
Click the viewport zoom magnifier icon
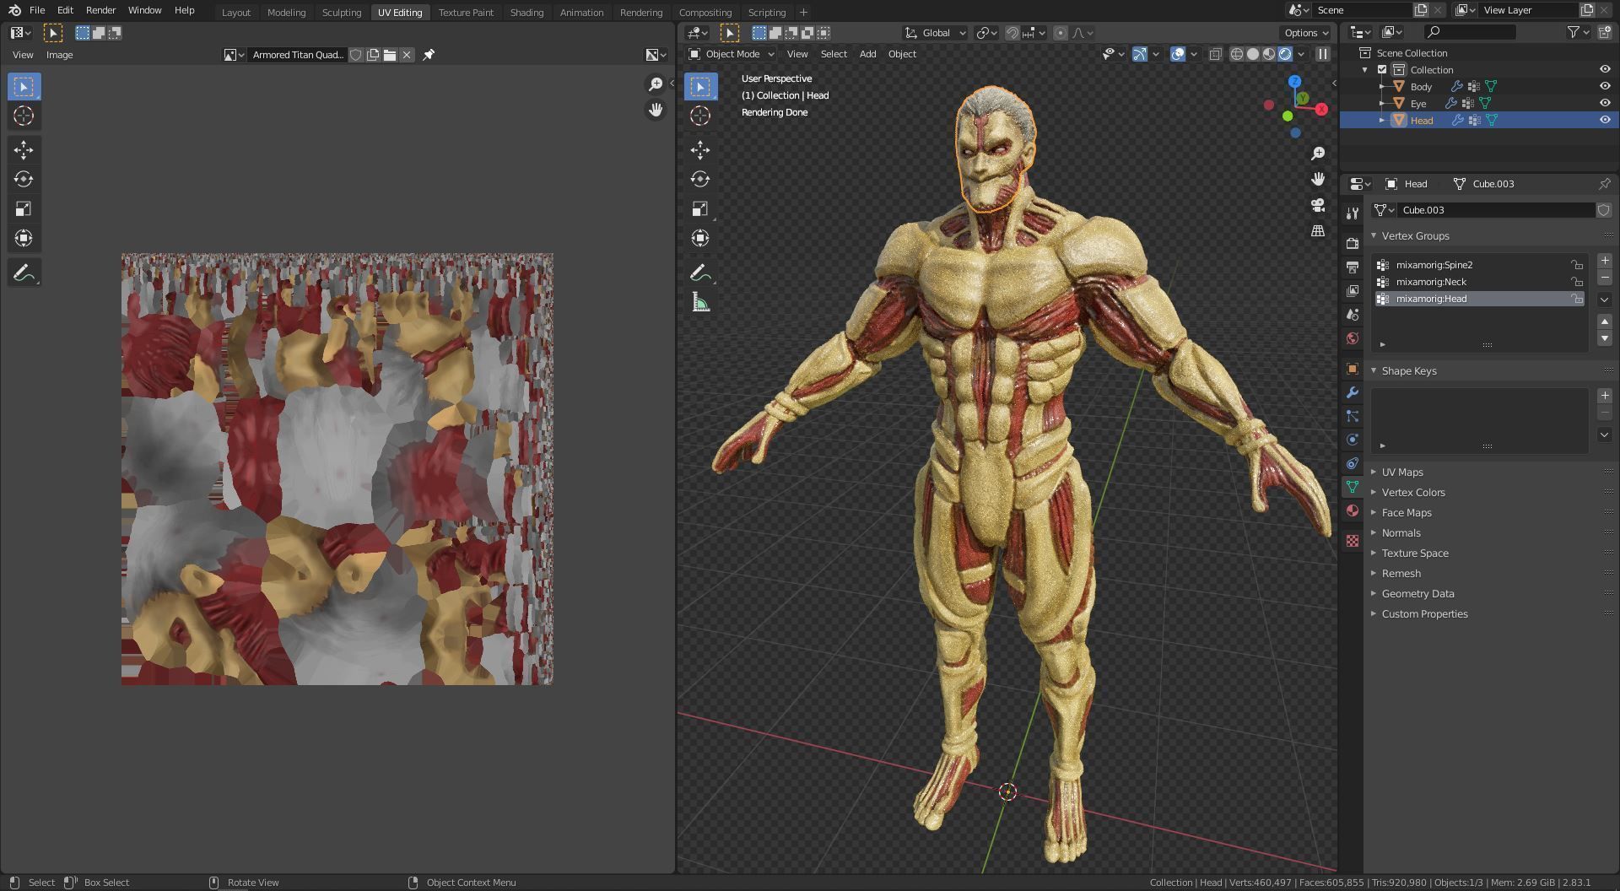[x=1318, y=154]
